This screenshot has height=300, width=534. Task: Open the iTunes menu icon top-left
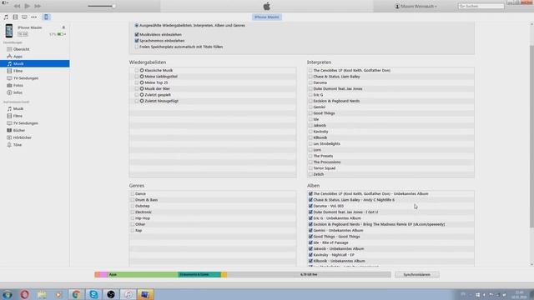[x=5, y=3]
